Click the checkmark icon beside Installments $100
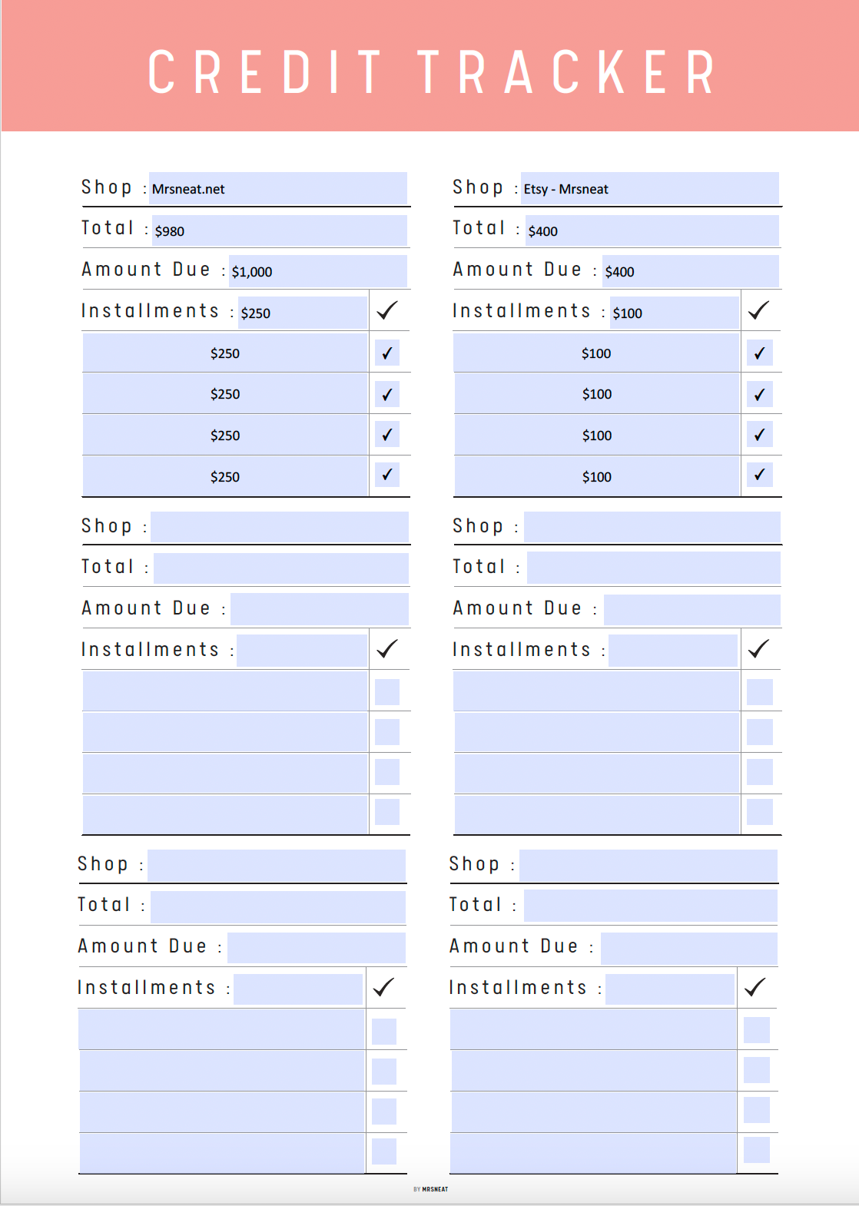This screenshot has width=859, height=1206. (759, 310)
